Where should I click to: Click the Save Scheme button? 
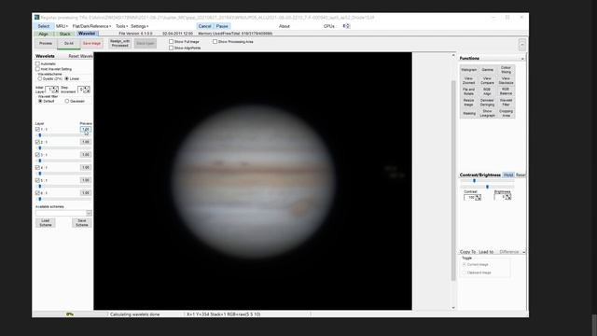pyautogui.click(x=82, y=222)
